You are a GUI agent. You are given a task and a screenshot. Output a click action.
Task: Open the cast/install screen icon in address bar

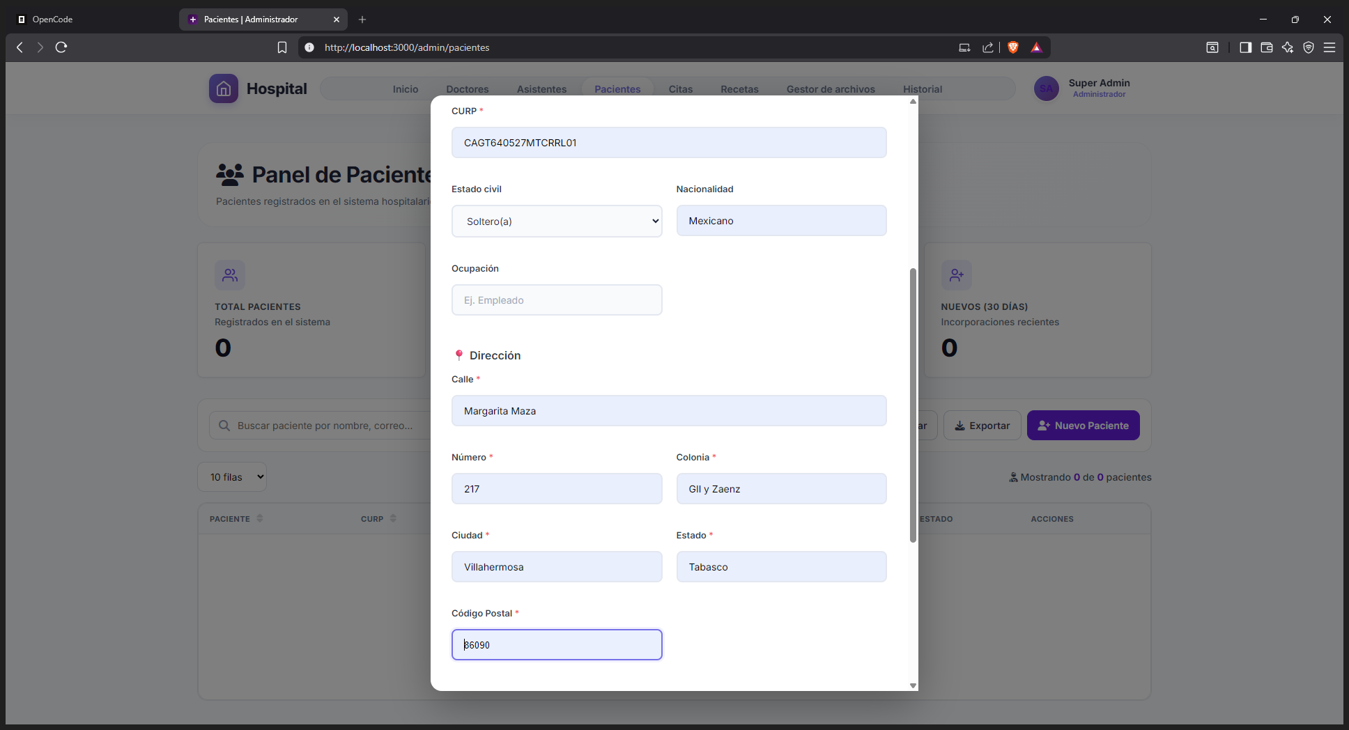tap(964, 47)
